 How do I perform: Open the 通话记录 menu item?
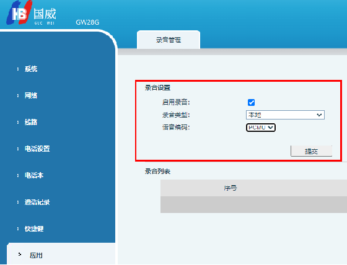tap(37, 202)
